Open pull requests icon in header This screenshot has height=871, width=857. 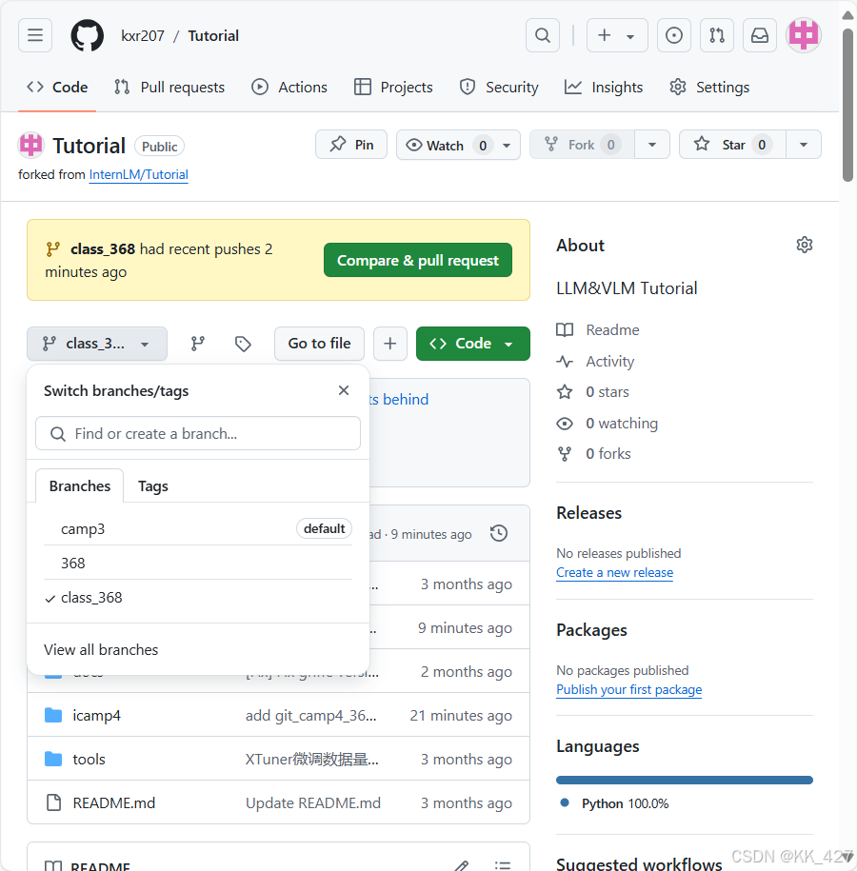click(717, 35)
